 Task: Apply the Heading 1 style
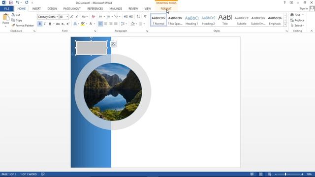click(x=191, y=20)
